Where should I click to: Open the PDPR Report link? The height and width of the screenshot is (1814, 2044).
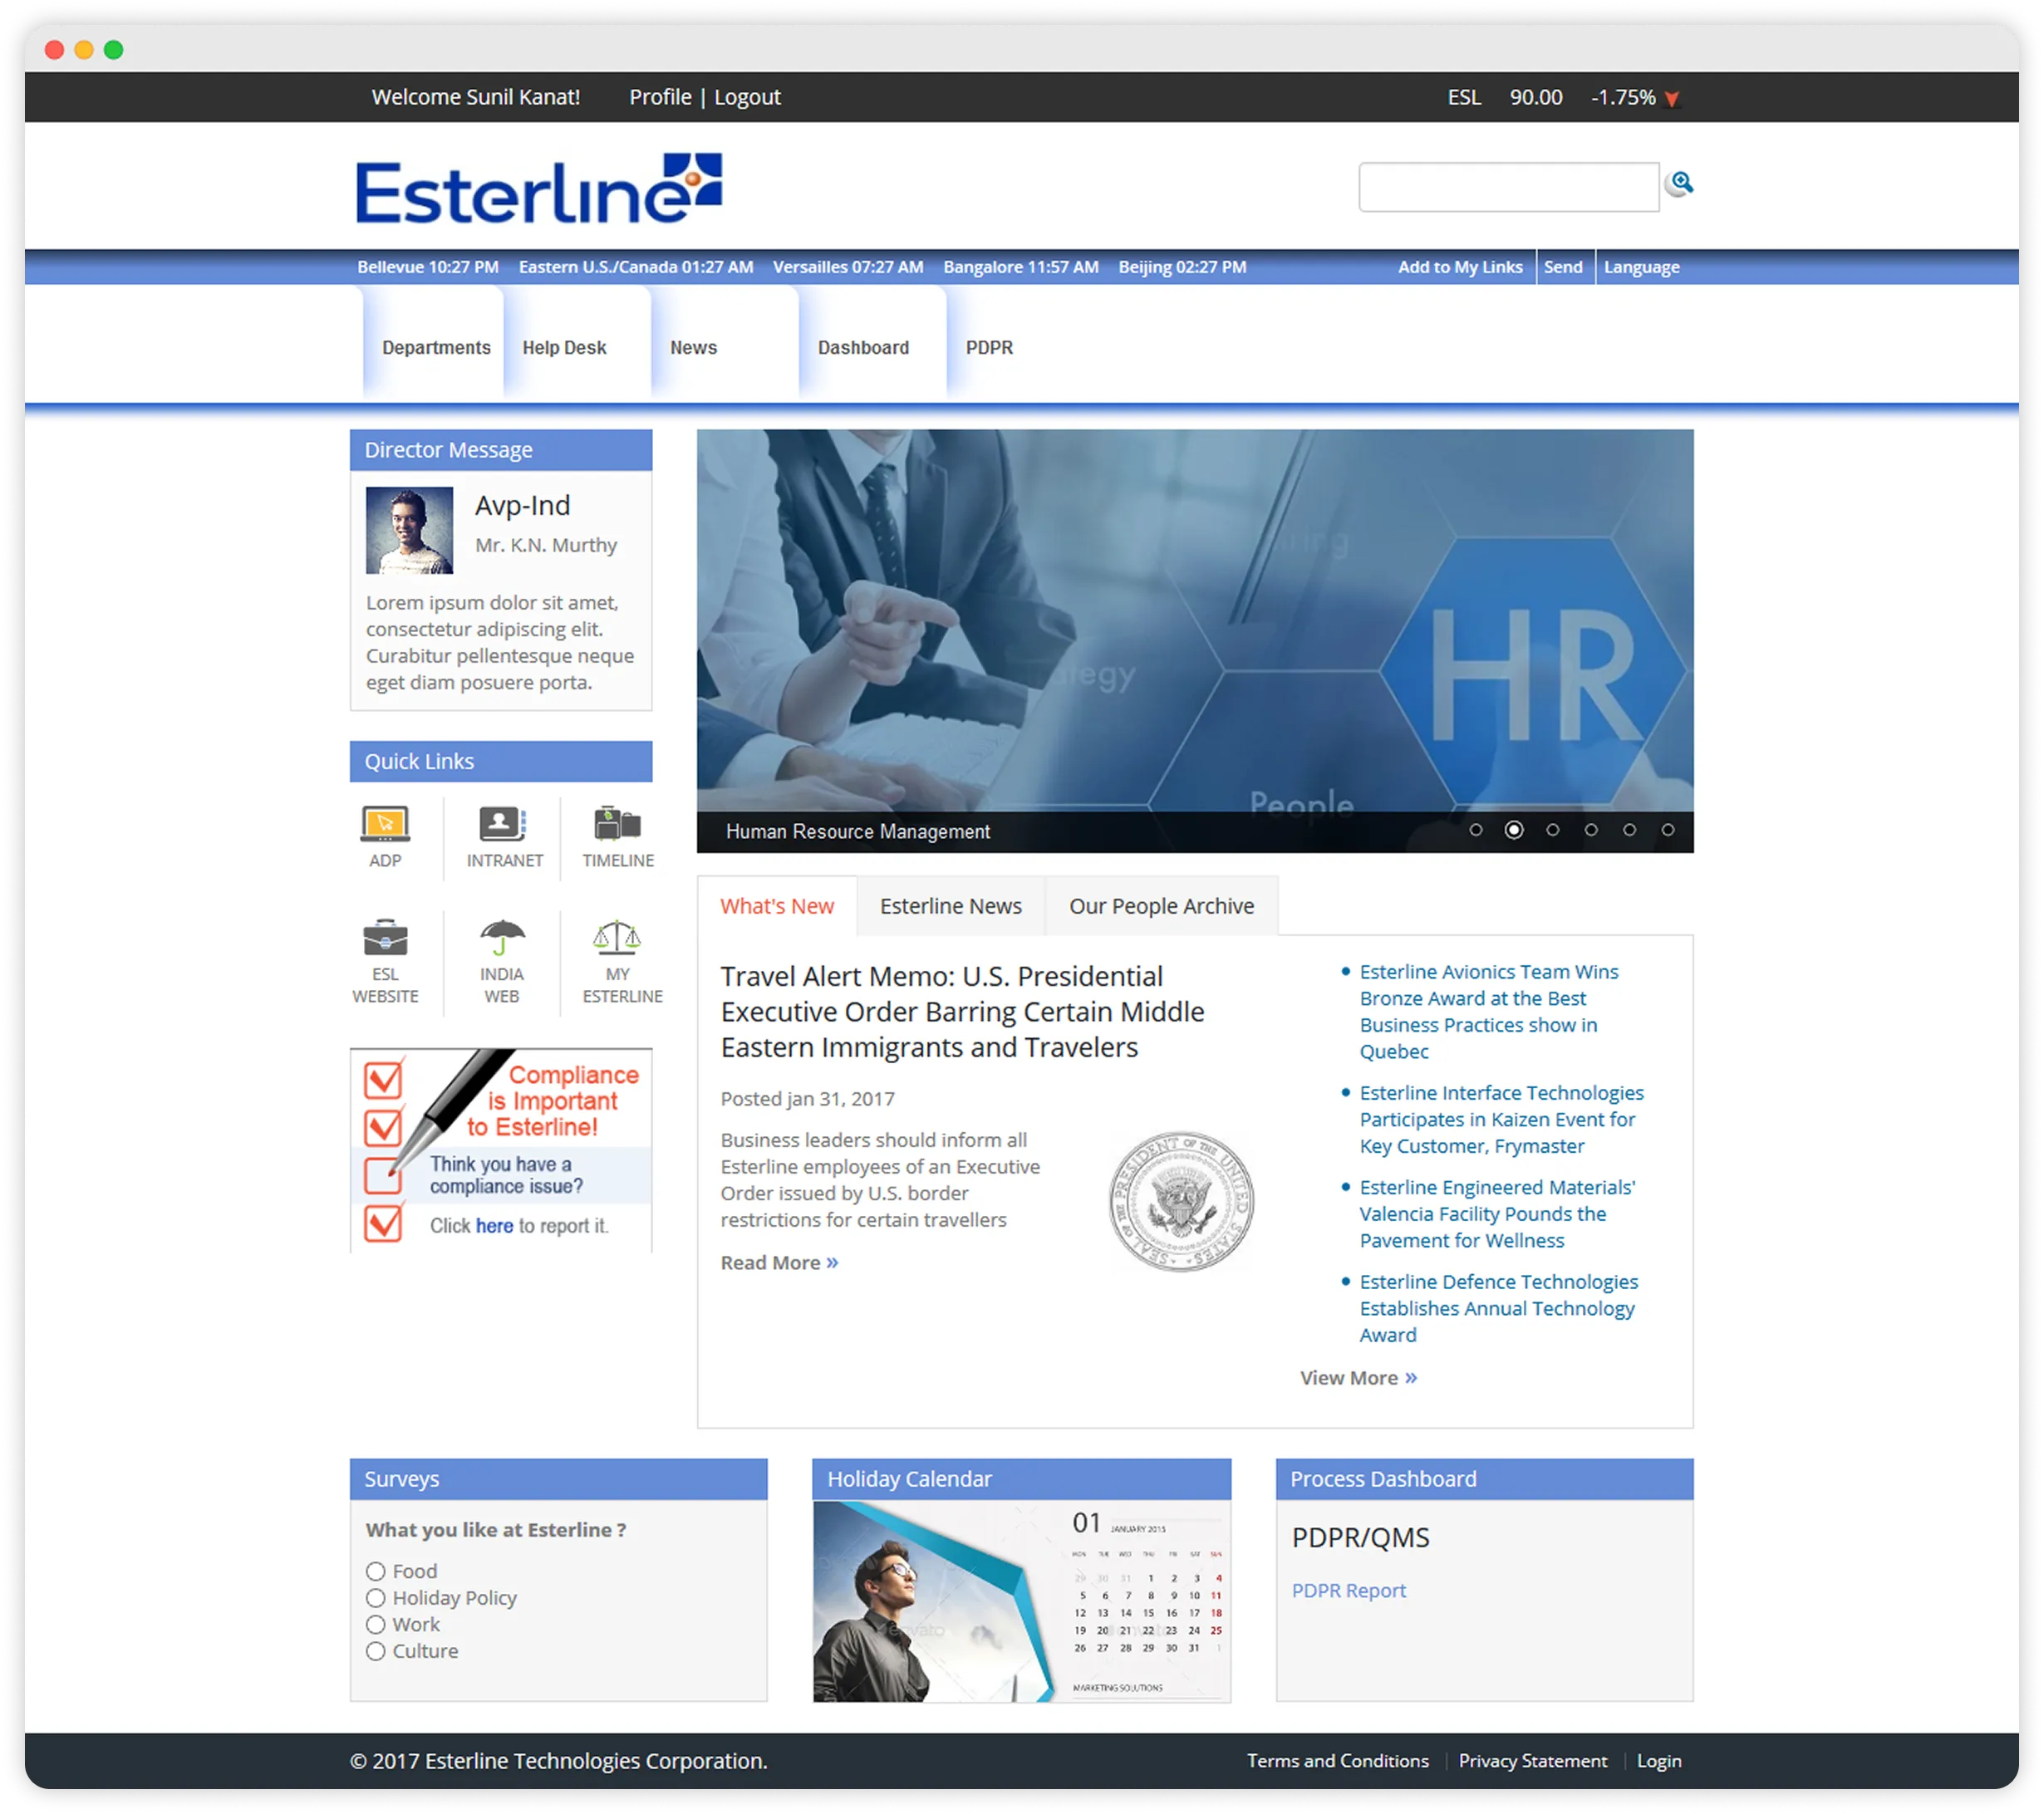coord(1348,1591)
